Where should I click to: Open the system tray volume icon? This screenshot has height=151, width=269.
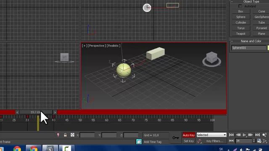(241, 150)
